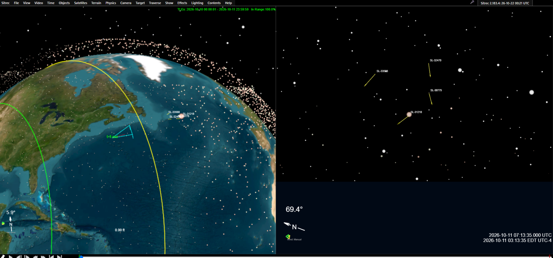Open the Physics menu
The image size is (553, 258).
click(111, 3)
